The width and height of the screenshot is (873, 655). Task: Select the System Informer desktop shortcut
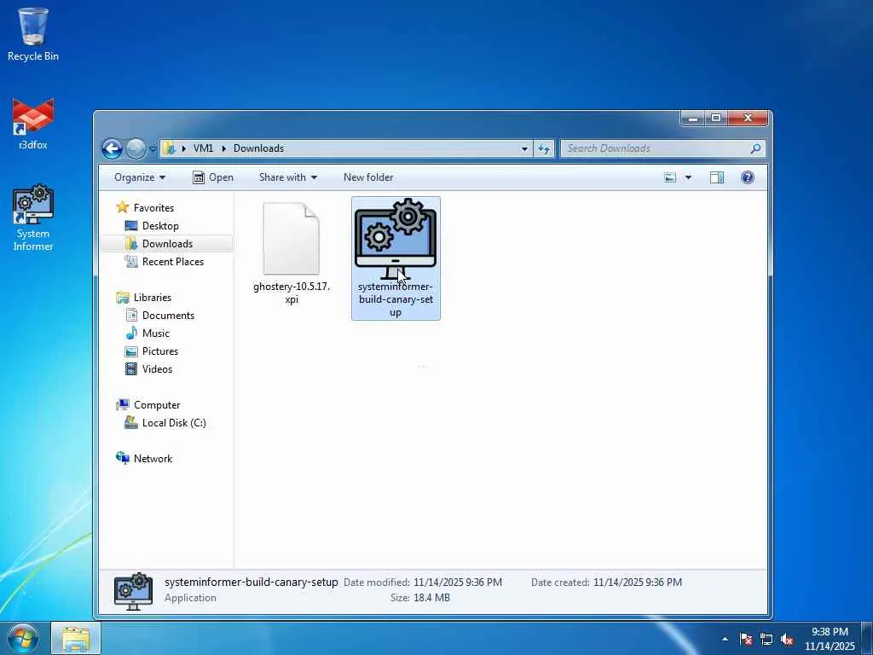pyautogui.click(x=33, y=217)
